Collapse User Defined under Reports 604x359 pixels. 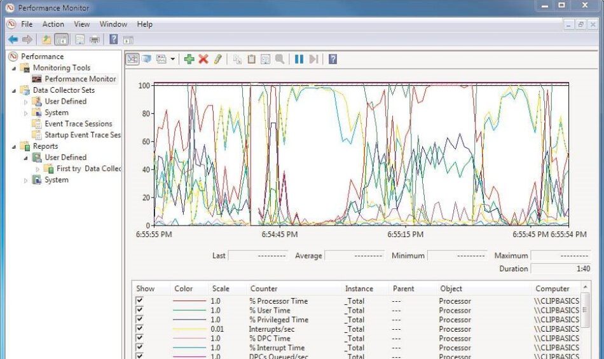[x=26, y=158]
